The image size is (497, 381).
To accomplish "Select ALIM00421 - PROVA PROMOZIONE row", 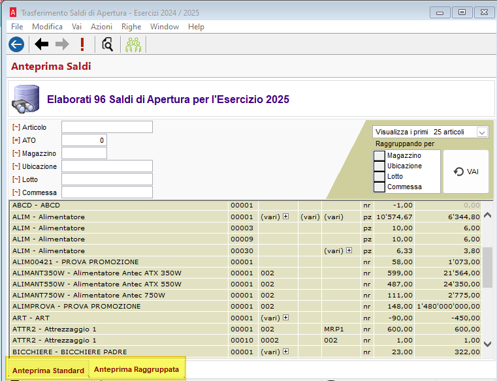I will tap(246, 262).
